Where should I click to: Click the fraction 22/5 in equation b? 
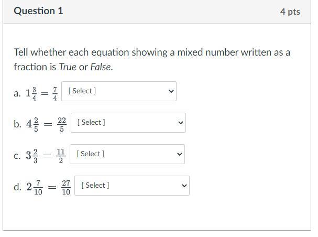point(62,125)
